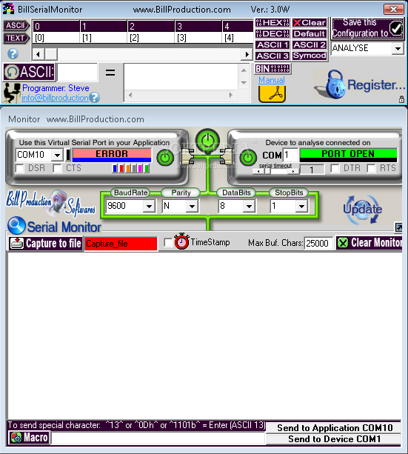Screen dimensions: 408x454
Task: Click the Max Buf. Chars field
Action: 318,243
